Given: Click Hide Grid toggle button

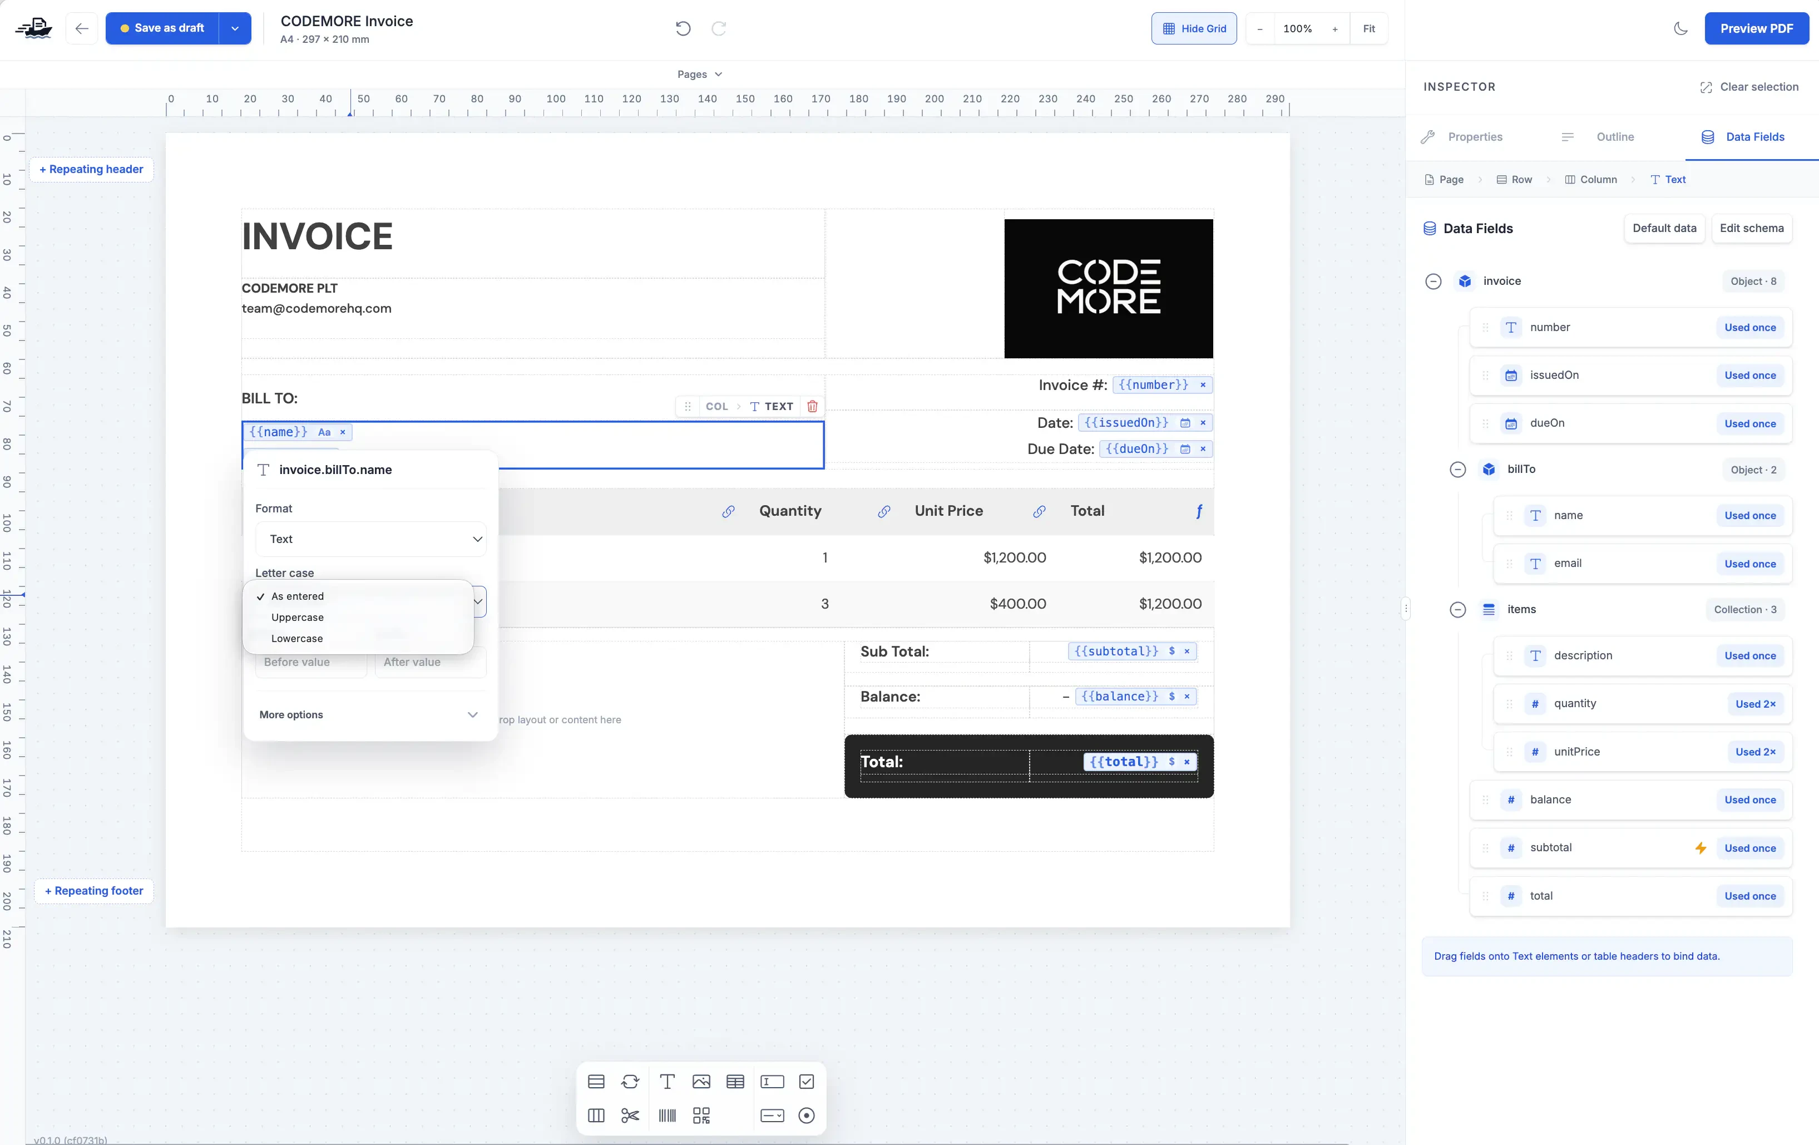Looking at the screenshot, I should pos(1194,28).
